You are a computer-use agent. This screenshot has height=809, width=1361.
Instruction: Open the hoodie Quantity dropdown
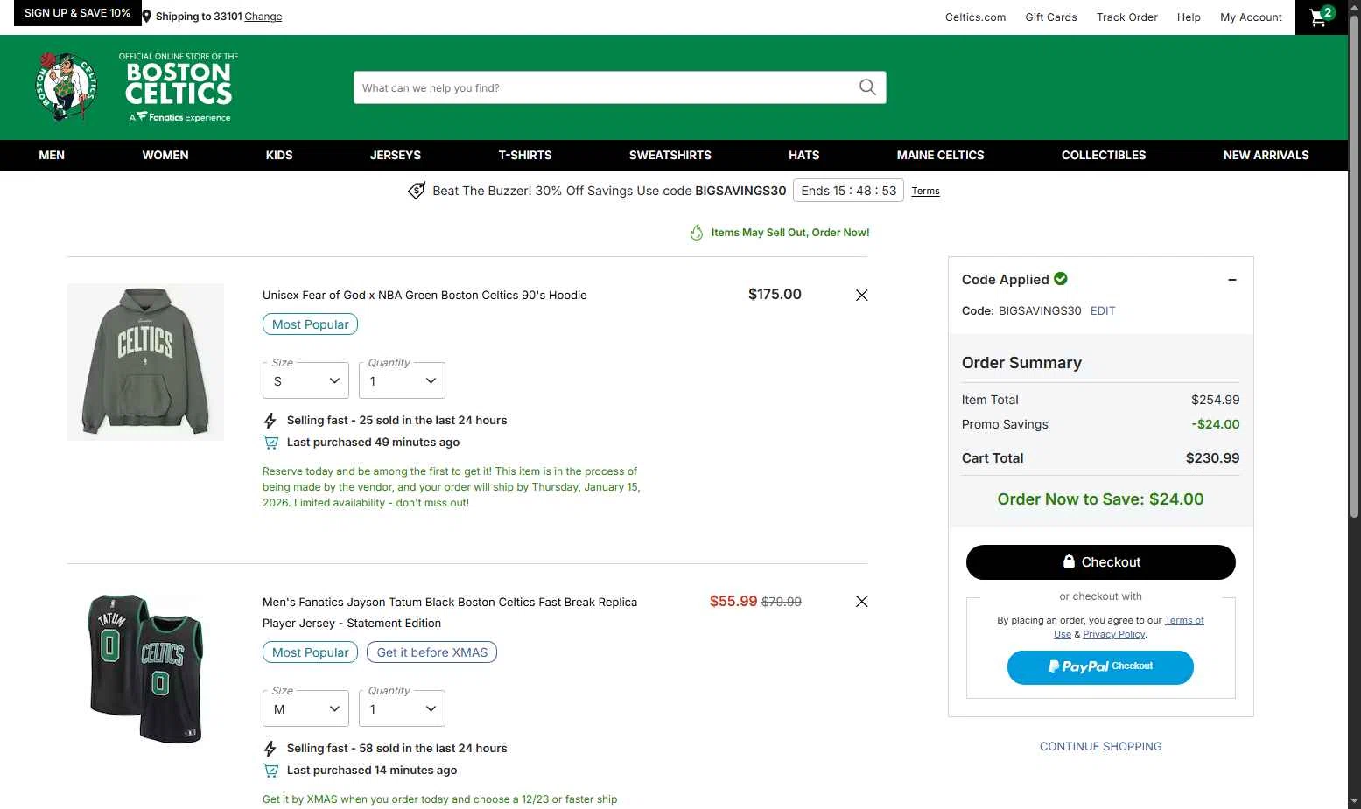click(402, 380)
